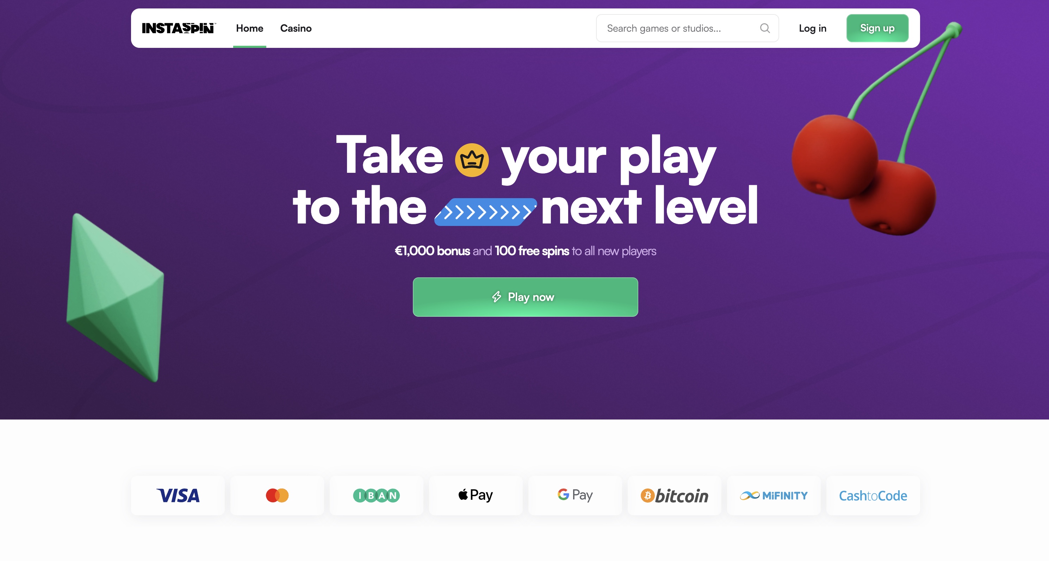This screenshot has width=1049, height=561.
Task: Choose the Apple Pay logo
Action: (x=476, y=496)
